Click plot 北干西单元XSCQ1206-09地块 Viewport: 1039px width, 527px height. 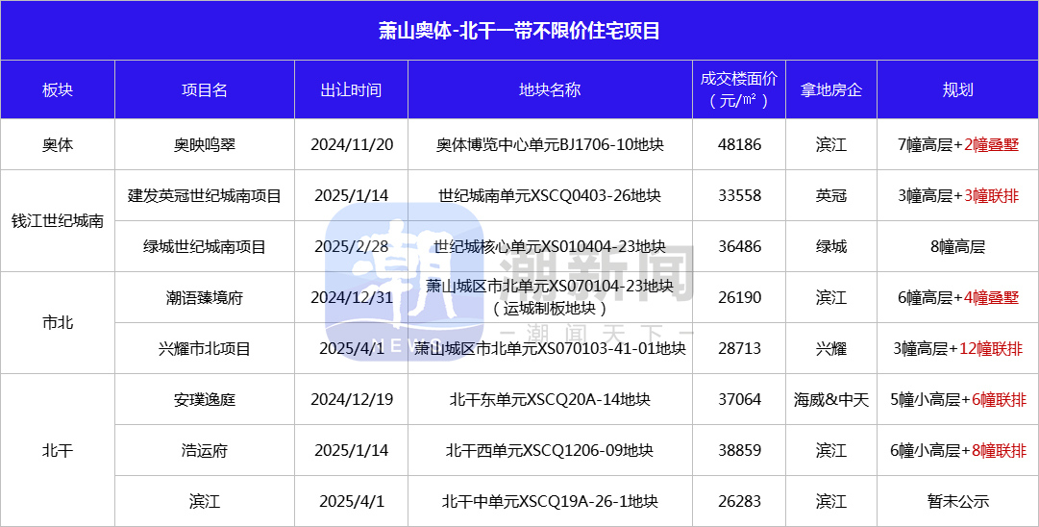click(x=550, y=451)
